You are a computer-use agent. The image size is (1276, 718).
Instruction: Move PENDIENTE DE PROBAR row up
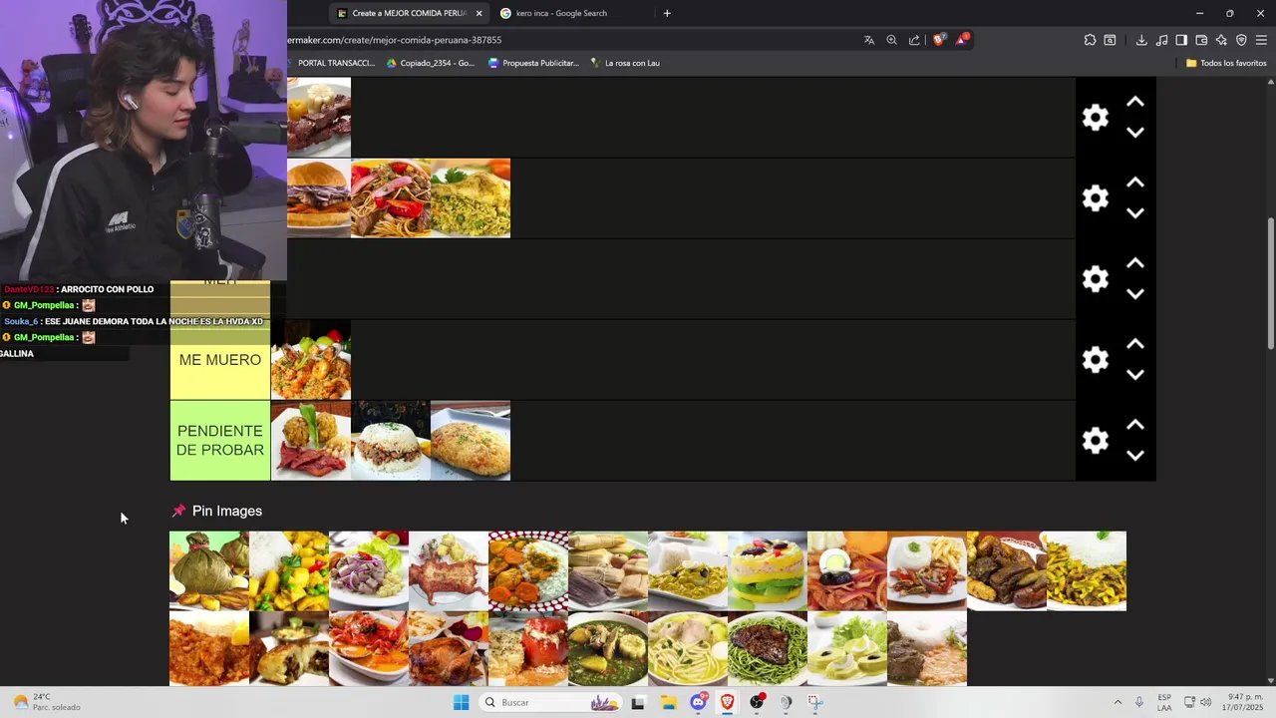1134,425
